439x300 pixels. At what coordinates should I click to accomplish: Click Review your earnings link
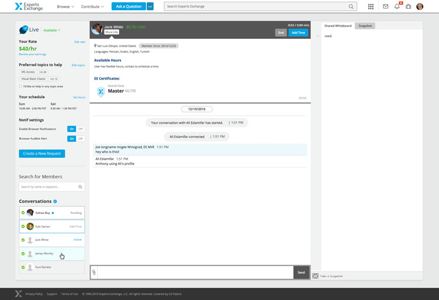[32, 54]
